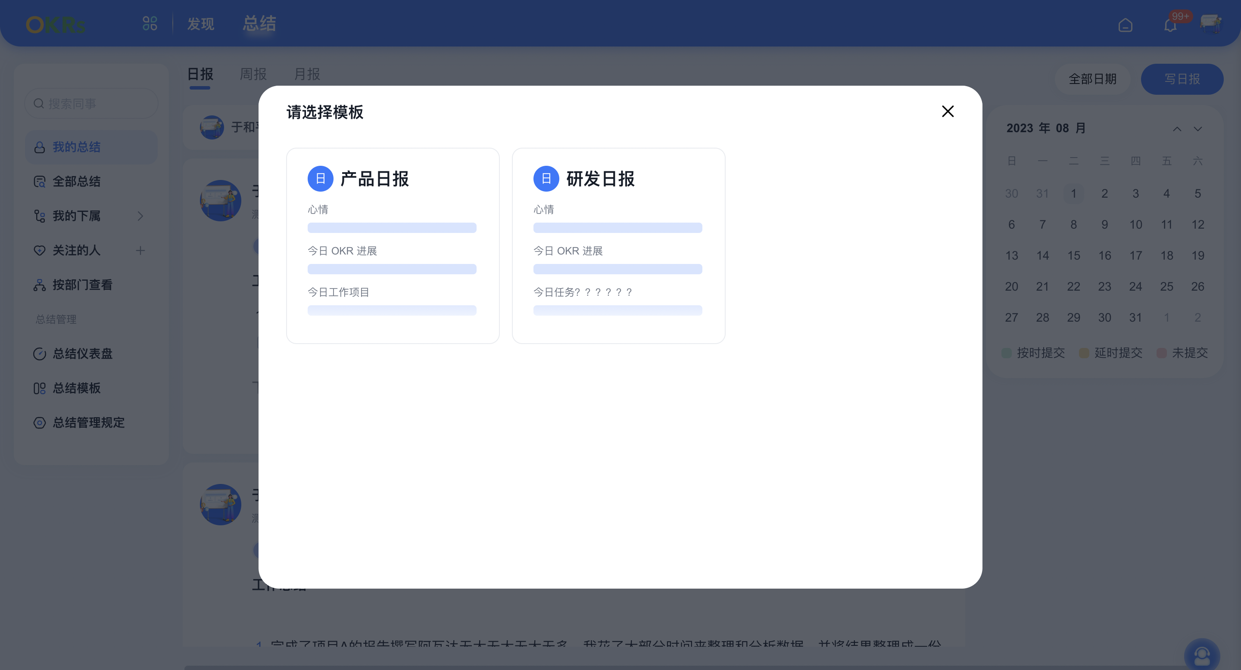Select August 23 in calendar

[1105, 286]
